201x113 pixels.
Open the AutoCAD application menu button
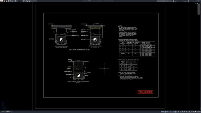coord(2,1)
